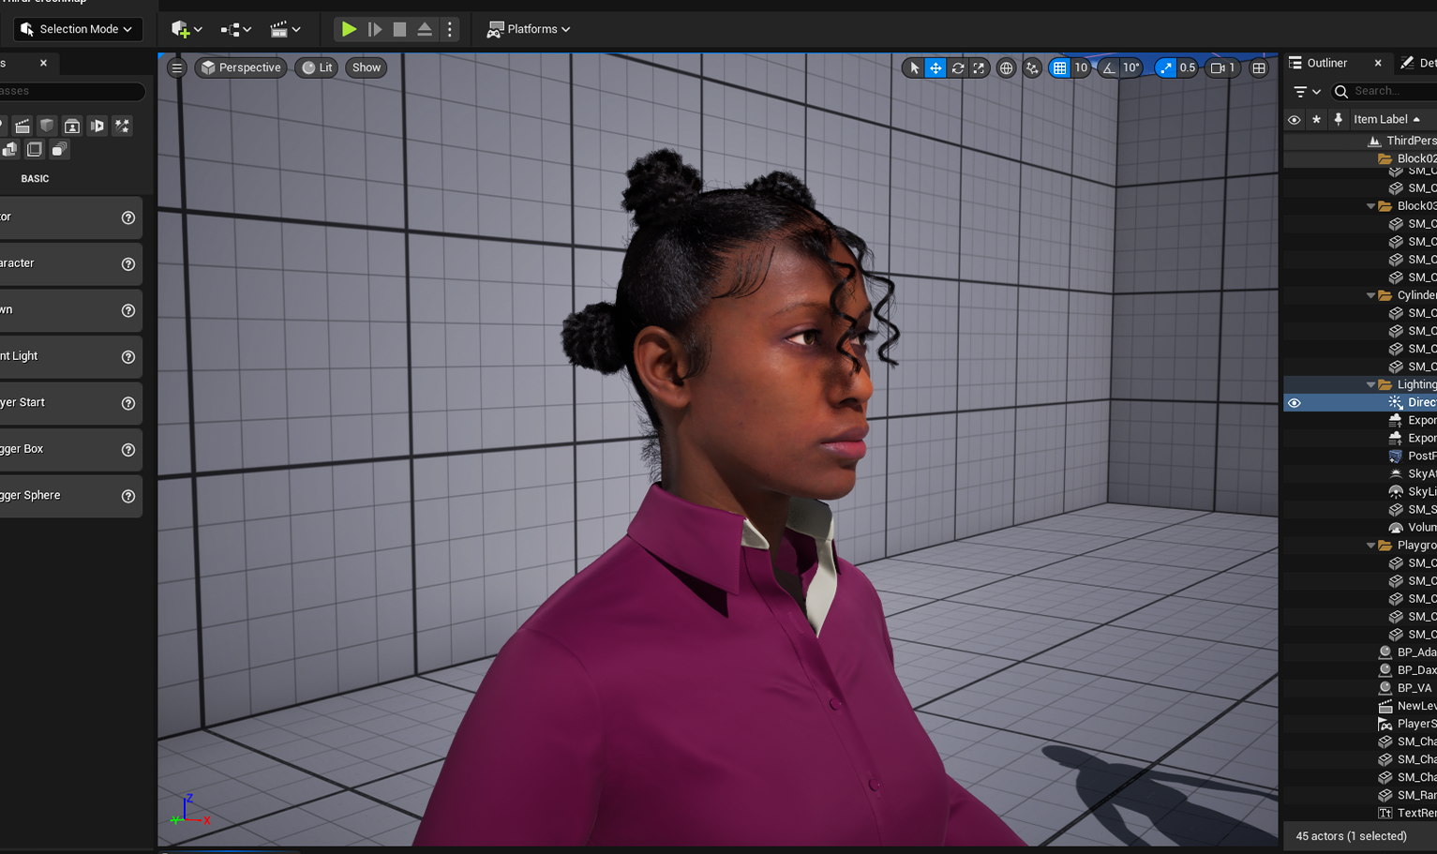Screen dimensions: 1437x854
Task: Click the filter icon in the Outliner
Action: (x=1301, y=91)
